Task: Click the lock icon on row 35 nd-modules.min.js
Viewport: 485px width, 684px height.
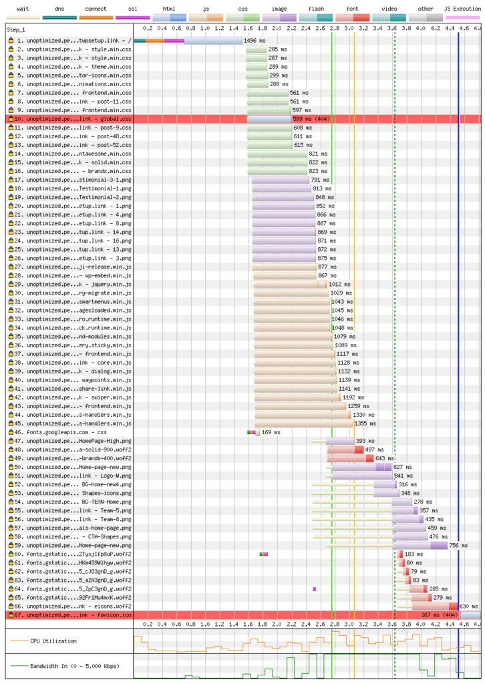Action: (x=11, y=337)
